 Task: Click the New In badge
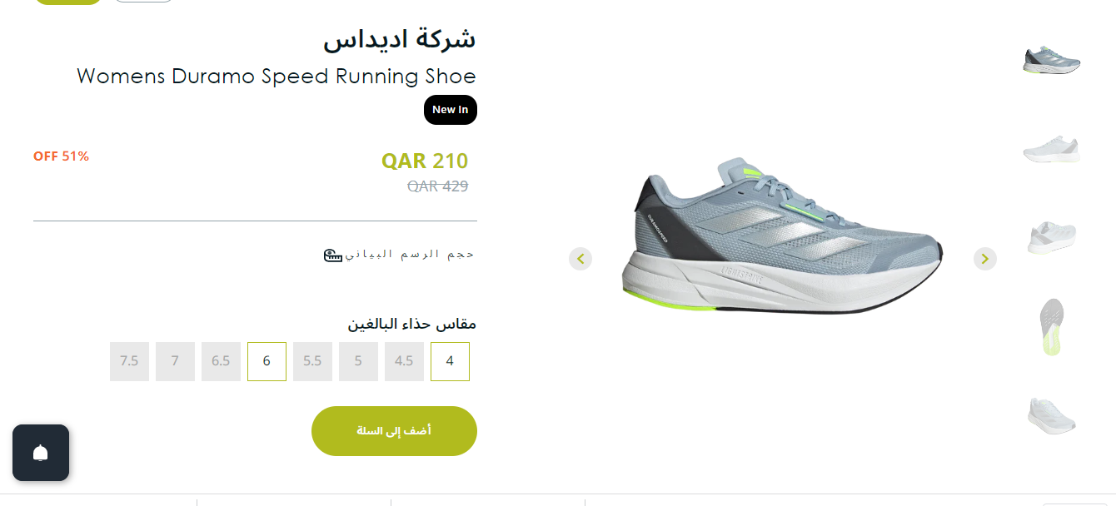point(451,110)
